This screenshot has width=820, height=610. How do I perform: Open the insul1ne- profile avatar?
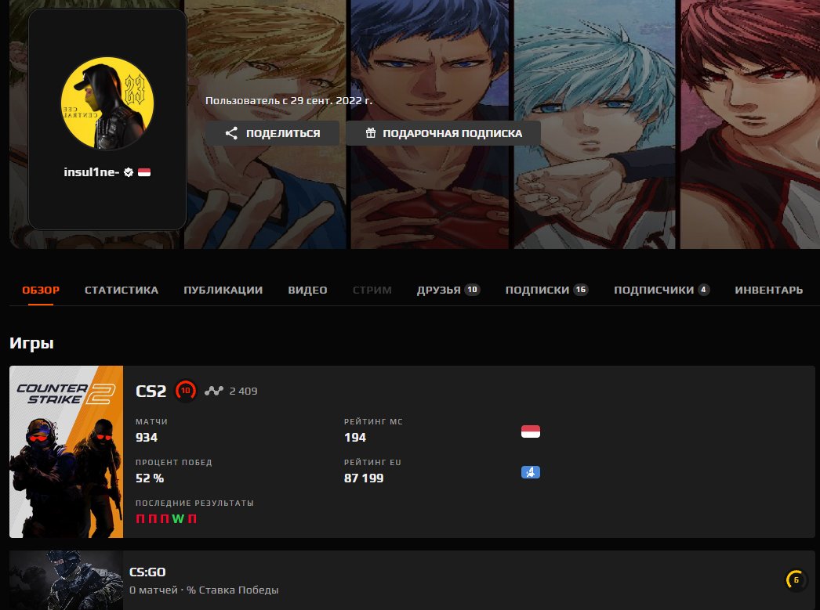(107, 103)
